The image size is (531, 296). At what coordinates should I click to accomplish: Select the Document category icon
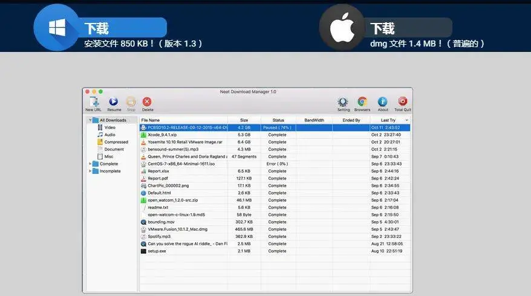[x=100, y=149]
